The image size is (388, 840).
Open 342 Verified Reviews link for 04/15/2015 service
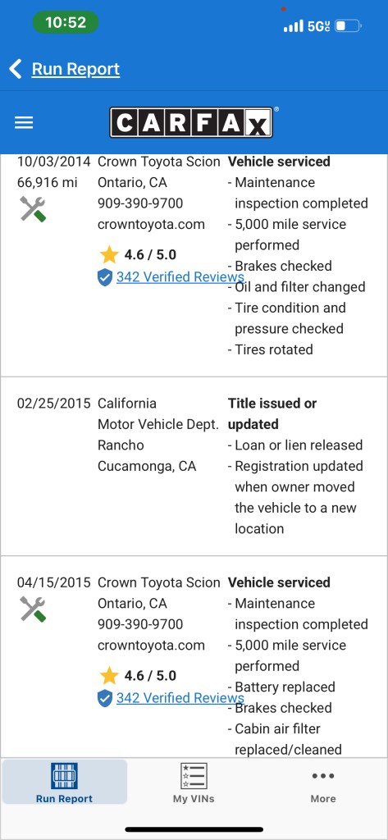pyautogui.click(x=180, y=698)
